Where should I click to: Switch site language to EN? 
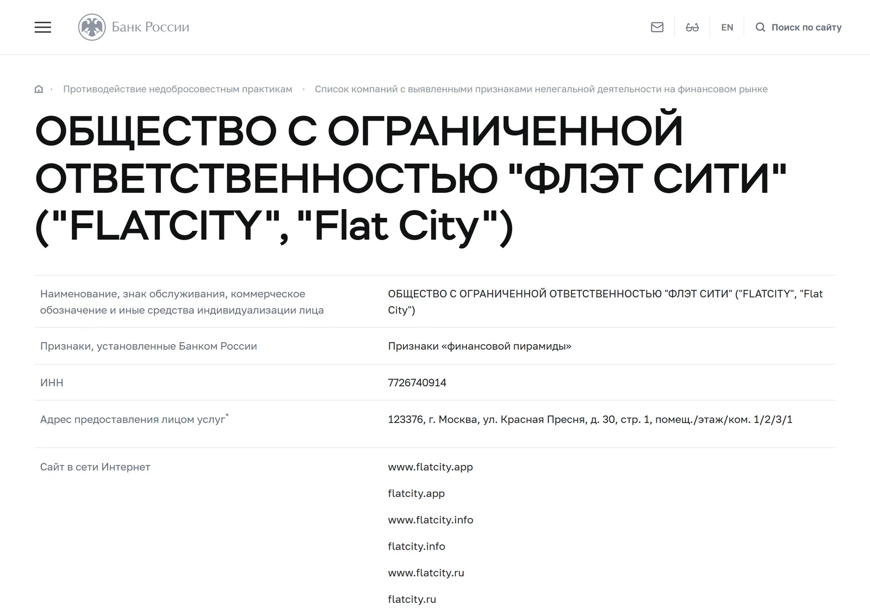(x=727, y=27)
